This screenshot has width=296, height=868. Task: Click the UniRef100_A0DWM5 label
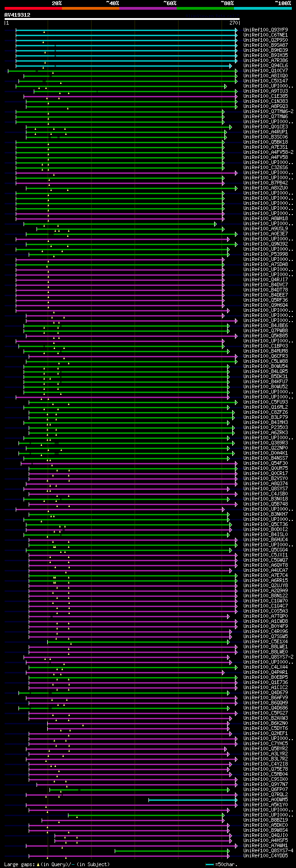(265, 799)
